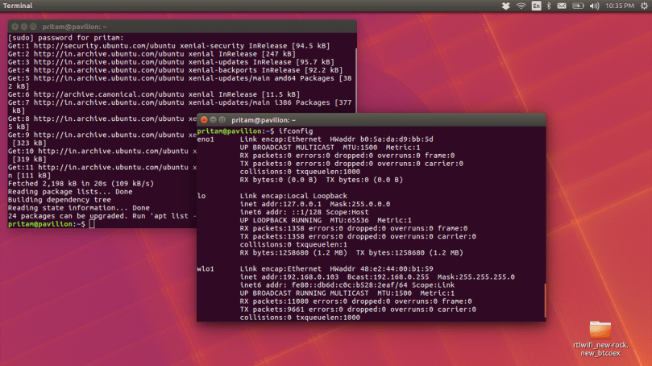Screen dimensions: 652x366
Task: Click the 10:35 PM clock
Action: [x=620, y=6]
